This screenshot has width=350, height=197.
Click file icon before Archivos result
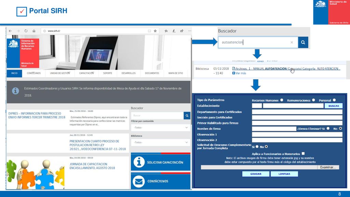point(234,68)
